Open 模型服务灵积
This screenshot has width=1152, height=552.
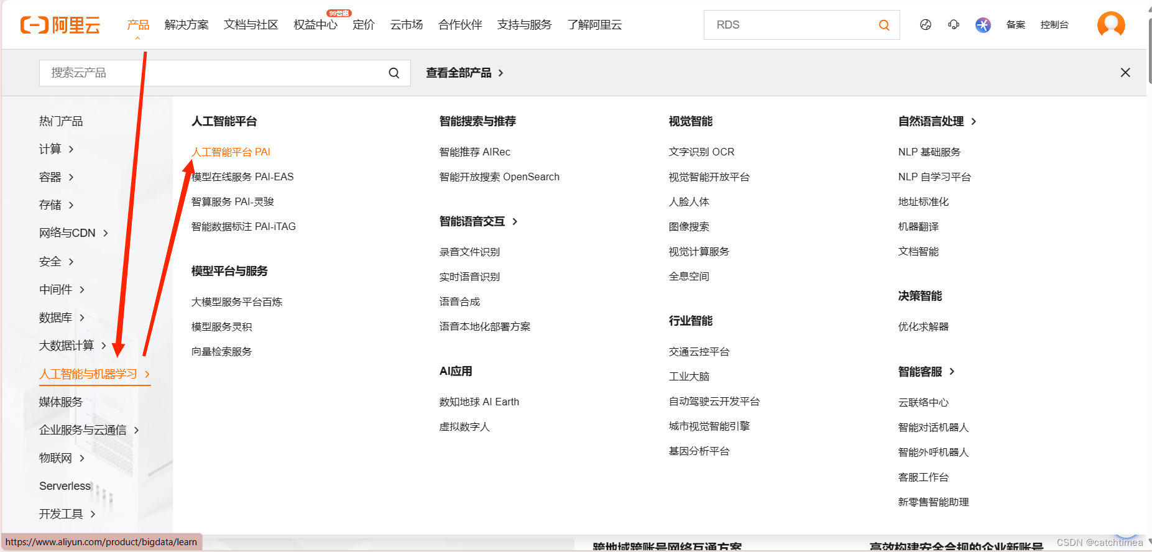[x=221, y=327]
